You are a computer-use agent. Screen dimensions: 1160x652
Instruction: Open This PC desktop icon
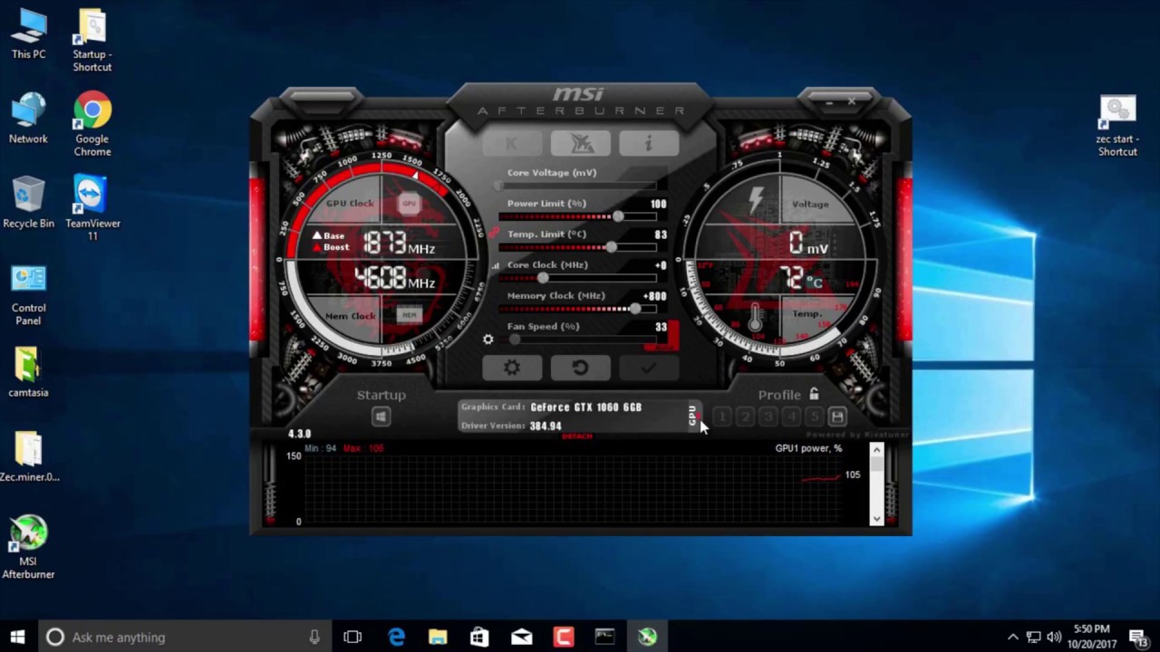point(28,35)
